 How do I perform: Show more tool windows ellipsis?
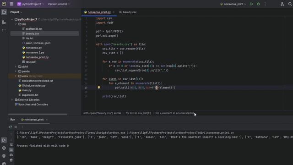coord(4,30)
